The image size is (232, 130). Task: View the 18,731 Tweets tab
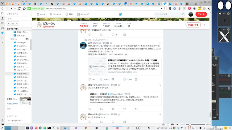tap(84, 25)
